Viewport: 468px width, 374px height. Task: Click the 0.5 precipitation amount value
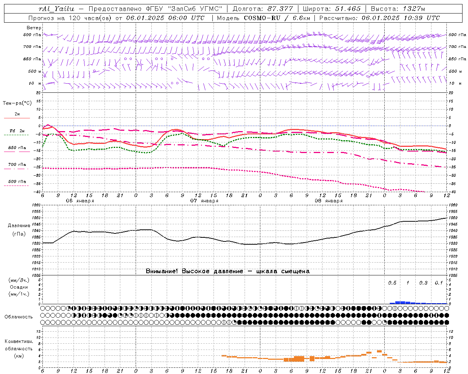[x=392, y=283]
